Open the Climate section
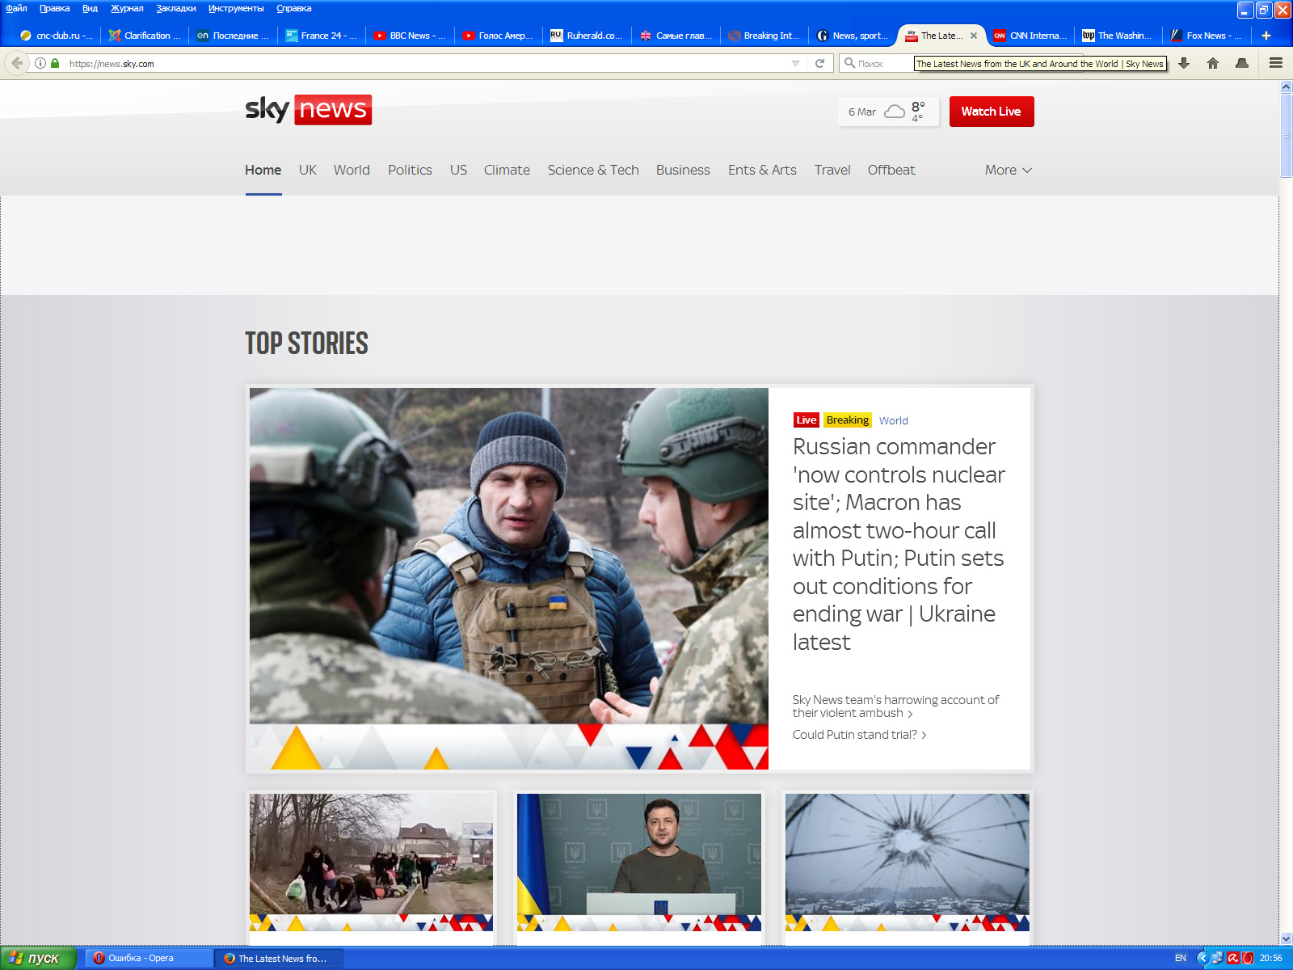The width and height of the screenshot is (1293, 970). pos(507,170)
